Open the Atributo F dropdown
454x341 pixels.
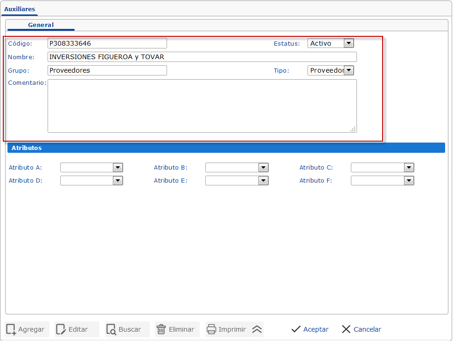pyautogui.click(x=409, y=180)
